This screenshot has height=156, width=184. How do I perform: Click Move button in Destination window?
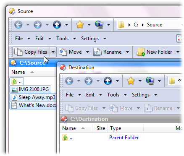pyautogui.click(x=121, y=108)
